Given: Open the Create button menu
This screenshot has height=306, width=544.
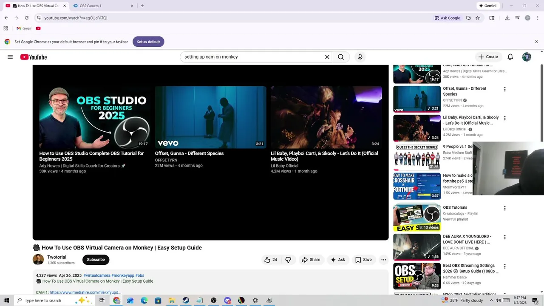Looking at the screenshot, I should click(488, 57).
